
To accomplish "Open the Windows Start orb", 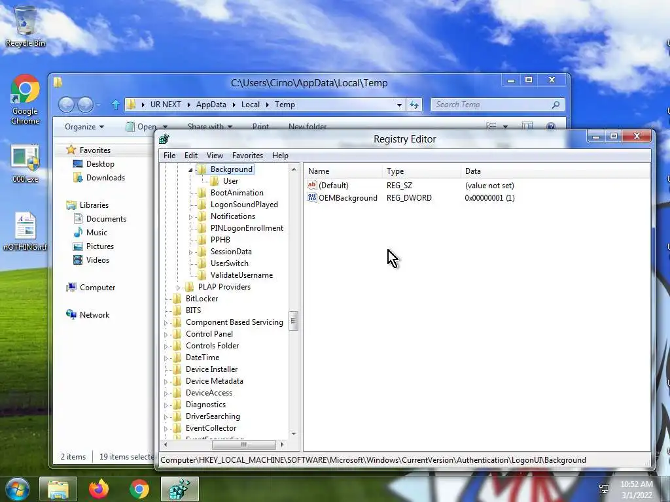I will point(17,489).
